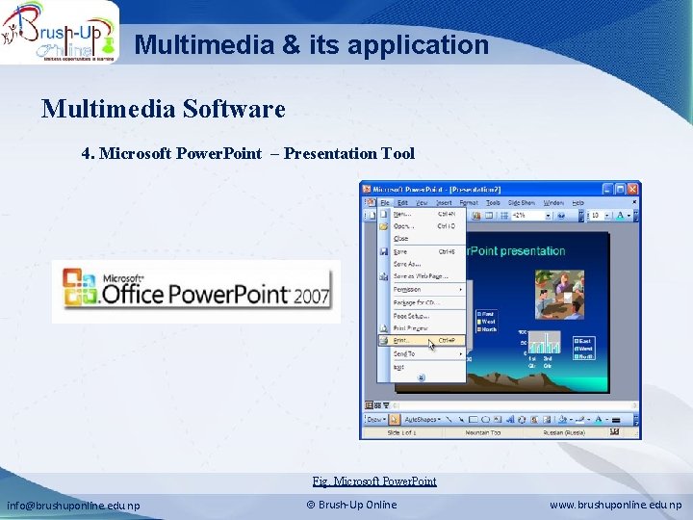The height and width of the screenshot is (520, 693).
Task: Select the Rectangle drawing tool
Action: click(x=474, y=420)
